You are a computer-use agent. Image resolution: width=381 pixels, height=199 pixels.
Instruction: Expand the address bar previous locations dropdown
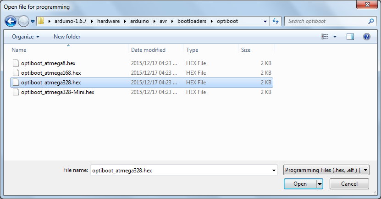coord(265,21)
